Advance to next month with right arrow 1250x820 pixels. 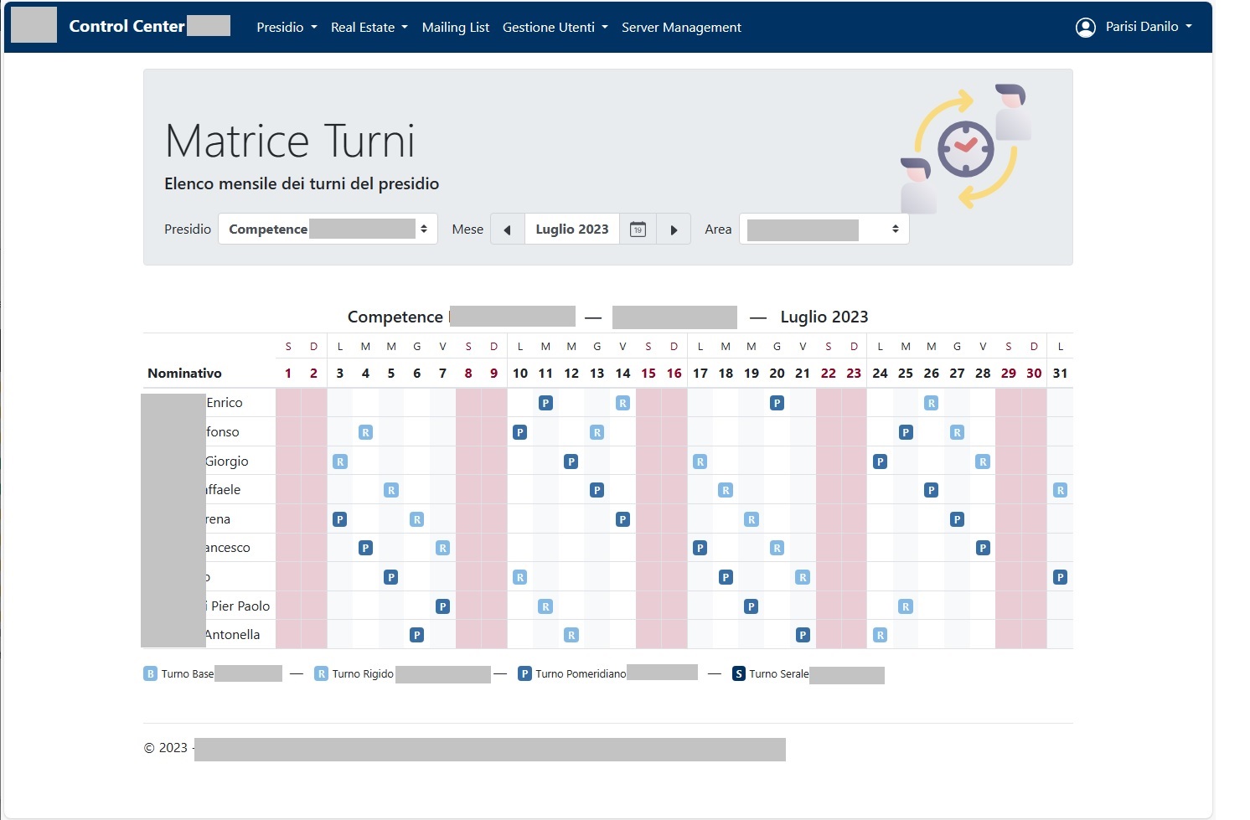(674, 229)
